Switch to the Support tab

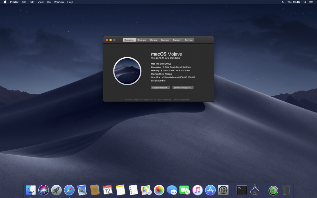(177, 40)
